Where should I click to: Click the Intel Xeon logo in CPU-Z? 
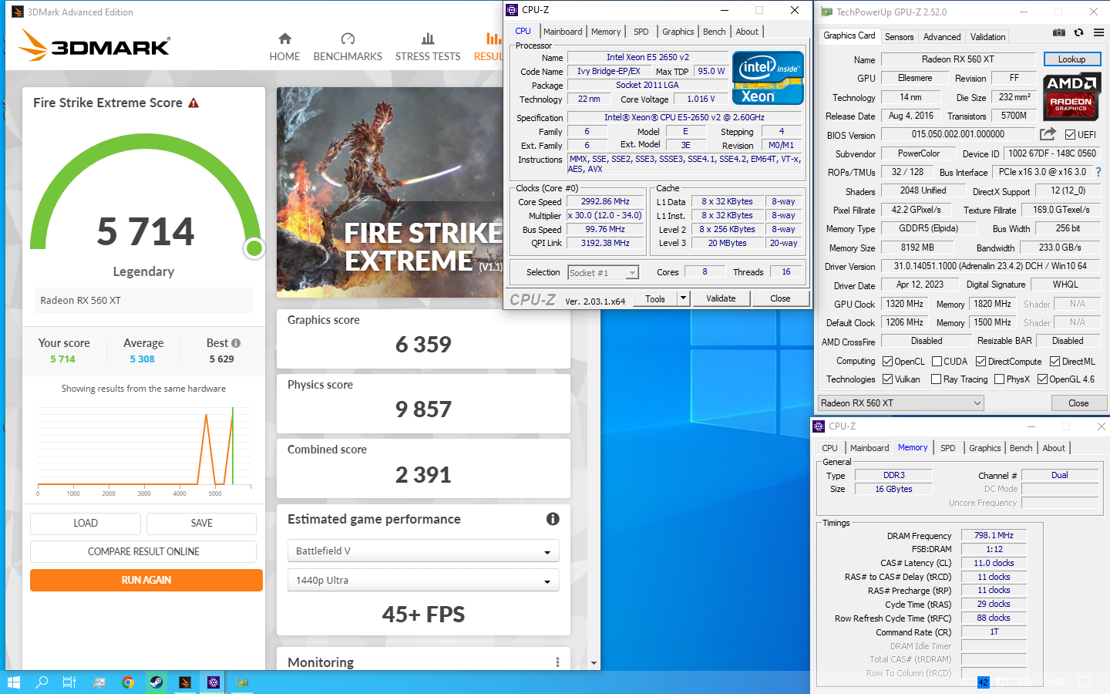coord(768,78)
